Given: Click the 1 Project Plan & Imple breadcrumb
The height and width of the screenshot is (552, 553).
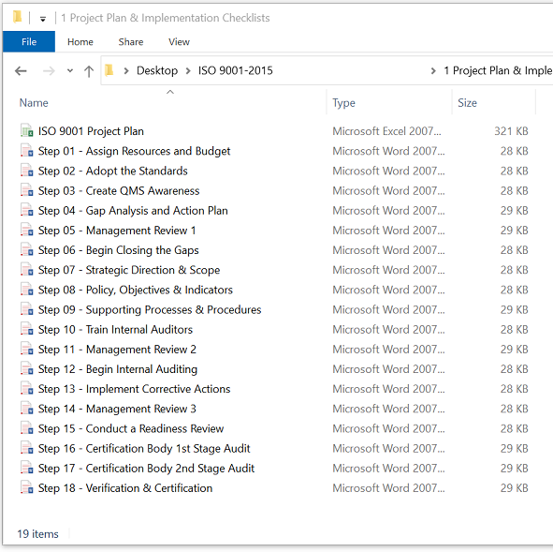Looking at the screenshot, I should tap(498, 70).
